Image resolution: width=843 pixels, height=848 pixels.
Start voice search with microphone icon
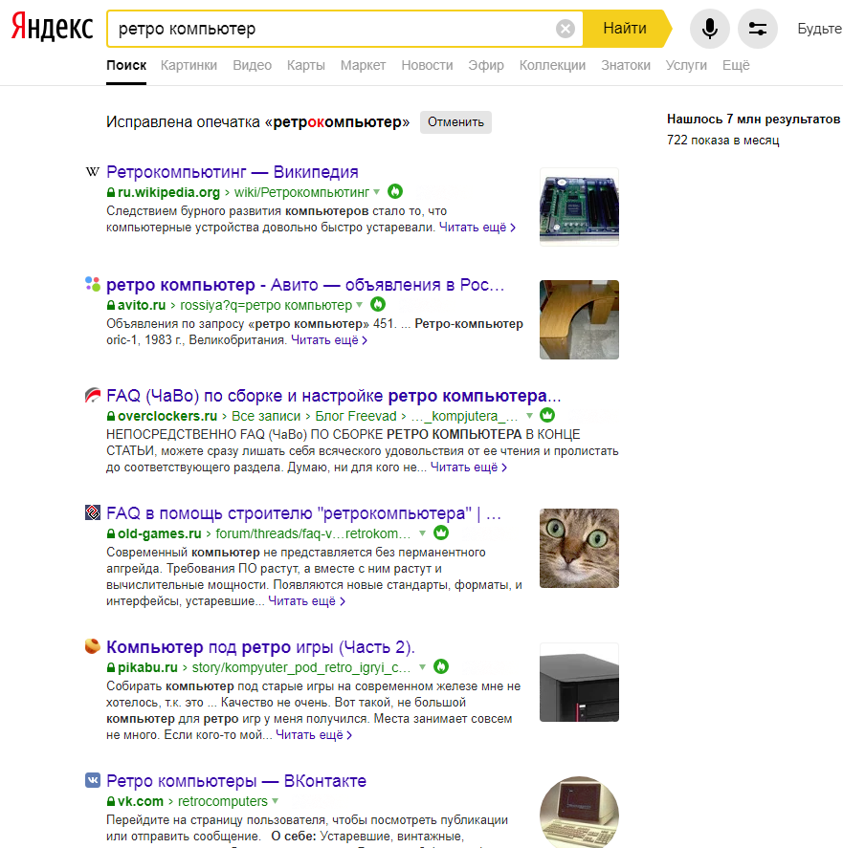point(709,28)
